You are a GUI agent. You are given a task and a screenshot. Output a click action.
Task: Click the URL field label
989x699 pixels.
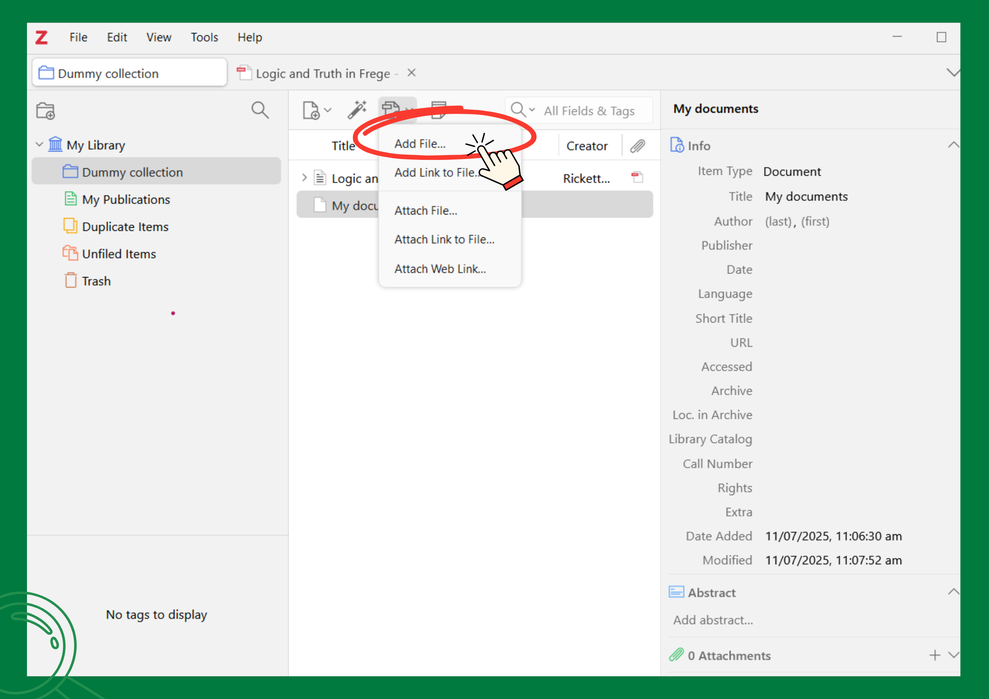[741, 343]
